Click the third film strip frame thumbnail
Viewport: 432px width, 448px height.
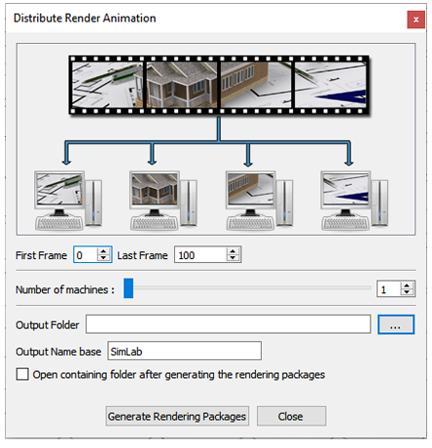[256, 85]
